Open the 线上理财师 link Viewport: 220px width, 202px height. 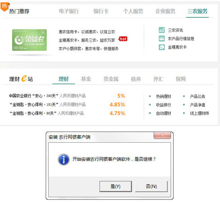tap(199, 113)
